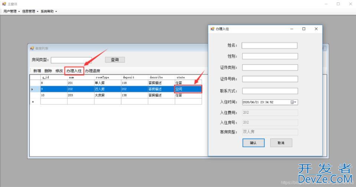The height and width of the screenshot is (187, 356).
Task: Click the 办理退房 toolbar item
Action: tap(93, 71)
